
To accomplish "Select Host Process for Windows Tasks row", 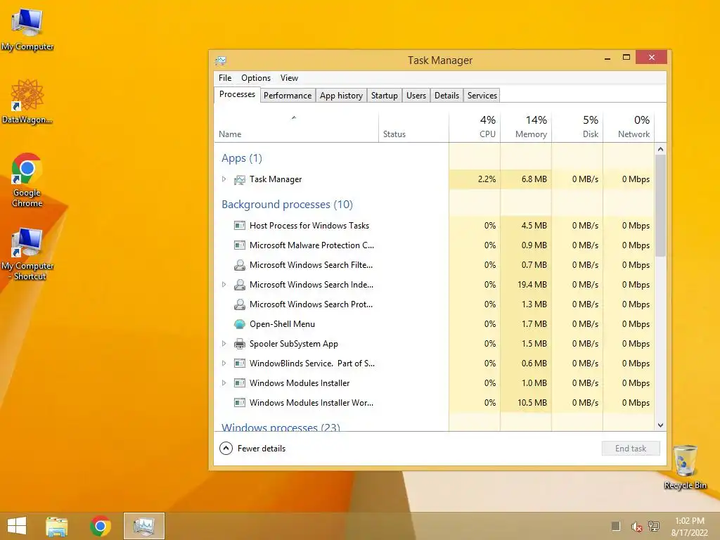I will click(435, 226).
